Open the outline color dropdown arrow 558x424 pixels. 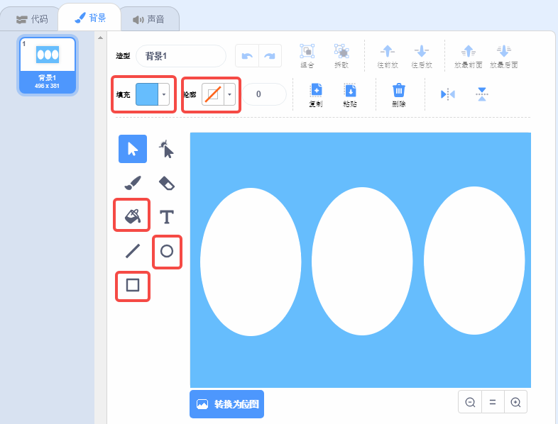coord(229,94)
